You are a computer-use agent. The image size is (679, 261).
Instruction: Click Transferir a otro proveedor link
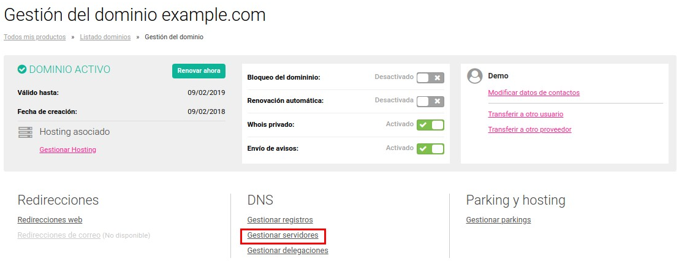point(529,129)
